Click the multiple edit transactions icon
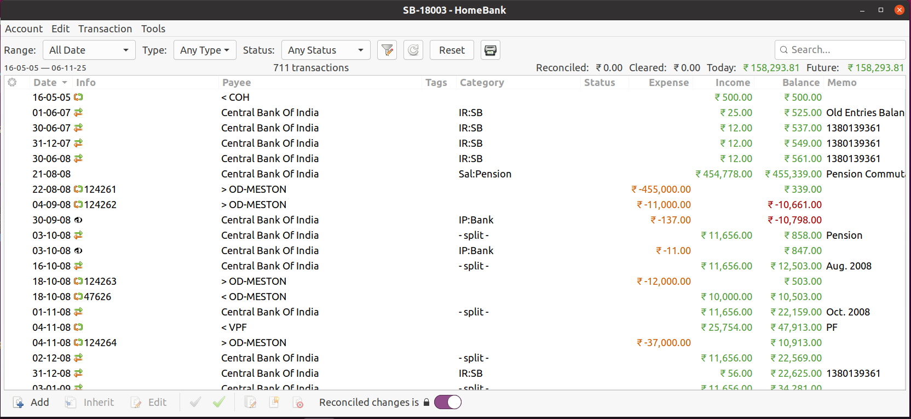 [x=251, y=403]
